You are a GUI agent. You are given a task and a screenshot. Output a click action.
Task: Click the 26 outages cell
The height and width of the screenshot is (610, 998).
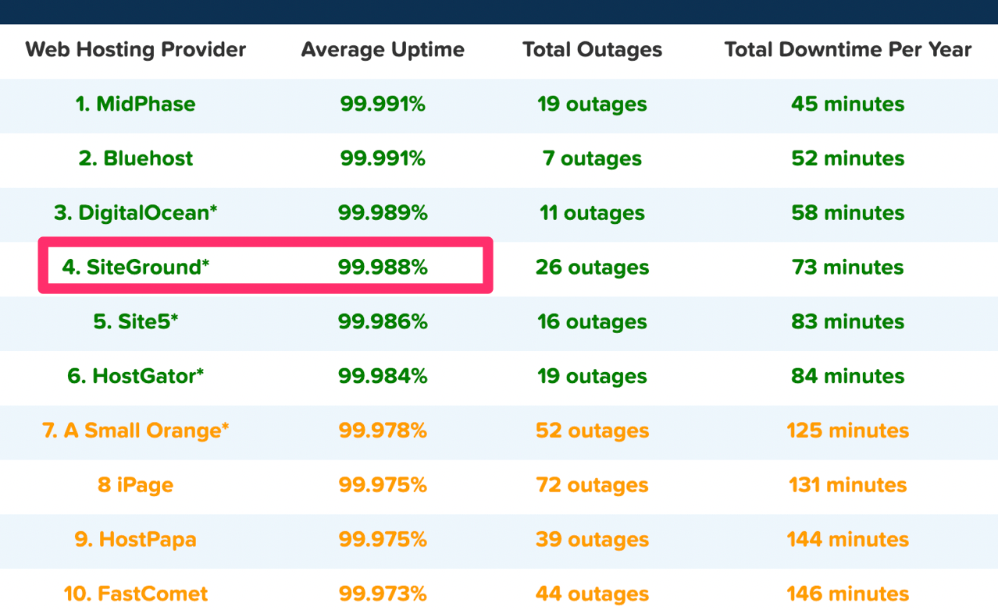[592, 268]
